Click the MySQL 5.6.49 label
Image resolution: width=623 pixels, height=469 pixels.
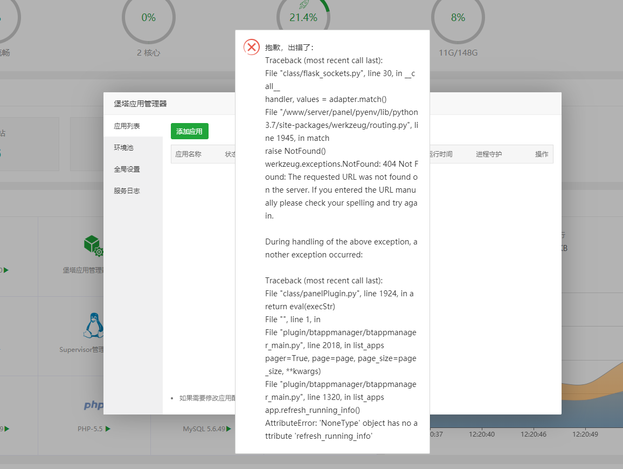(x=204, y=429)
